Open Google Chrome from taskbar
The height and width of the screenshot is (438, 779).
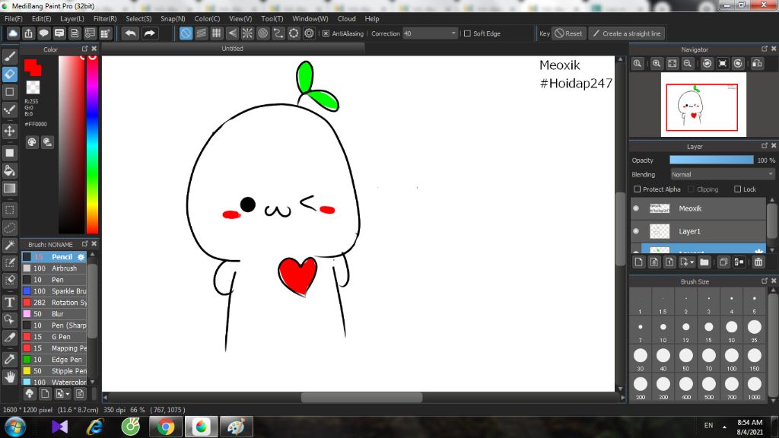pyautogui.click(x=166, y=427)
